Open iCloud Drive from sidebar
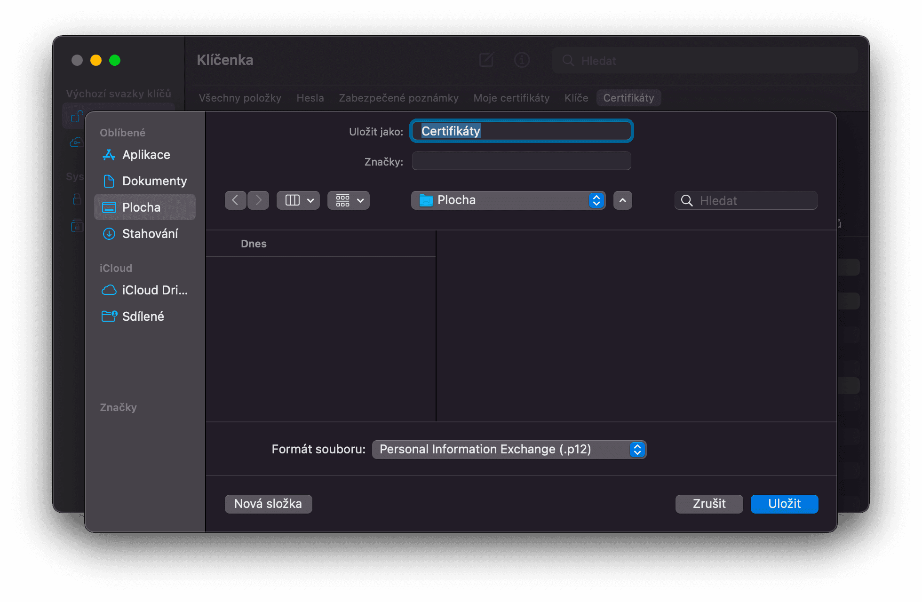 (154, 290)
